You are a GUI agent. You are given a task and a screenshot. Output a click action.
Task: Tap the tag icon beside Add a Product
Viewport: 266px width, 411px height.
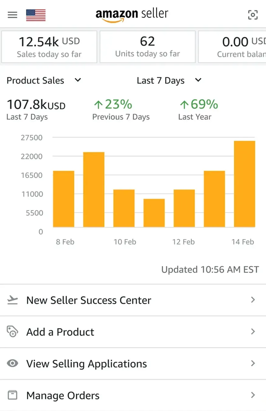point(12,331)
